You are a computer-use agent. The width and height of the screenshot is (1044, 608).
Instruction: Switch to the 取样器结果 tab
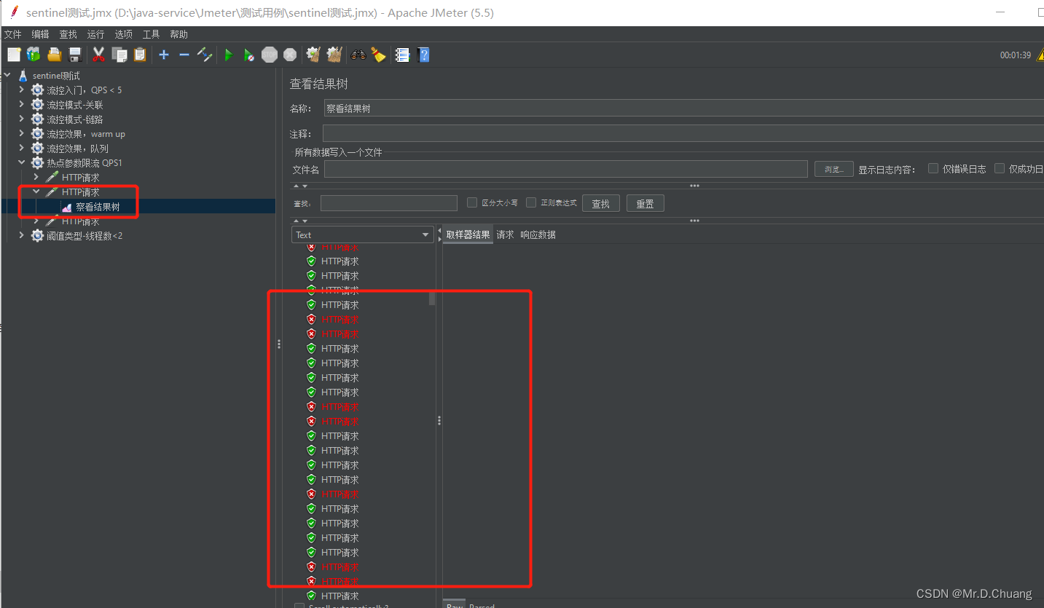(468, 234)
